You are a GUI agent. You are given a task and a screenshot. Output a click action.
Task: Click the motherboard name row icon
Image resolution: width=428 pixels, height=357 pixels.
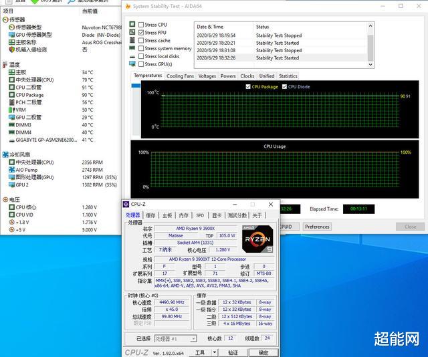12,42
